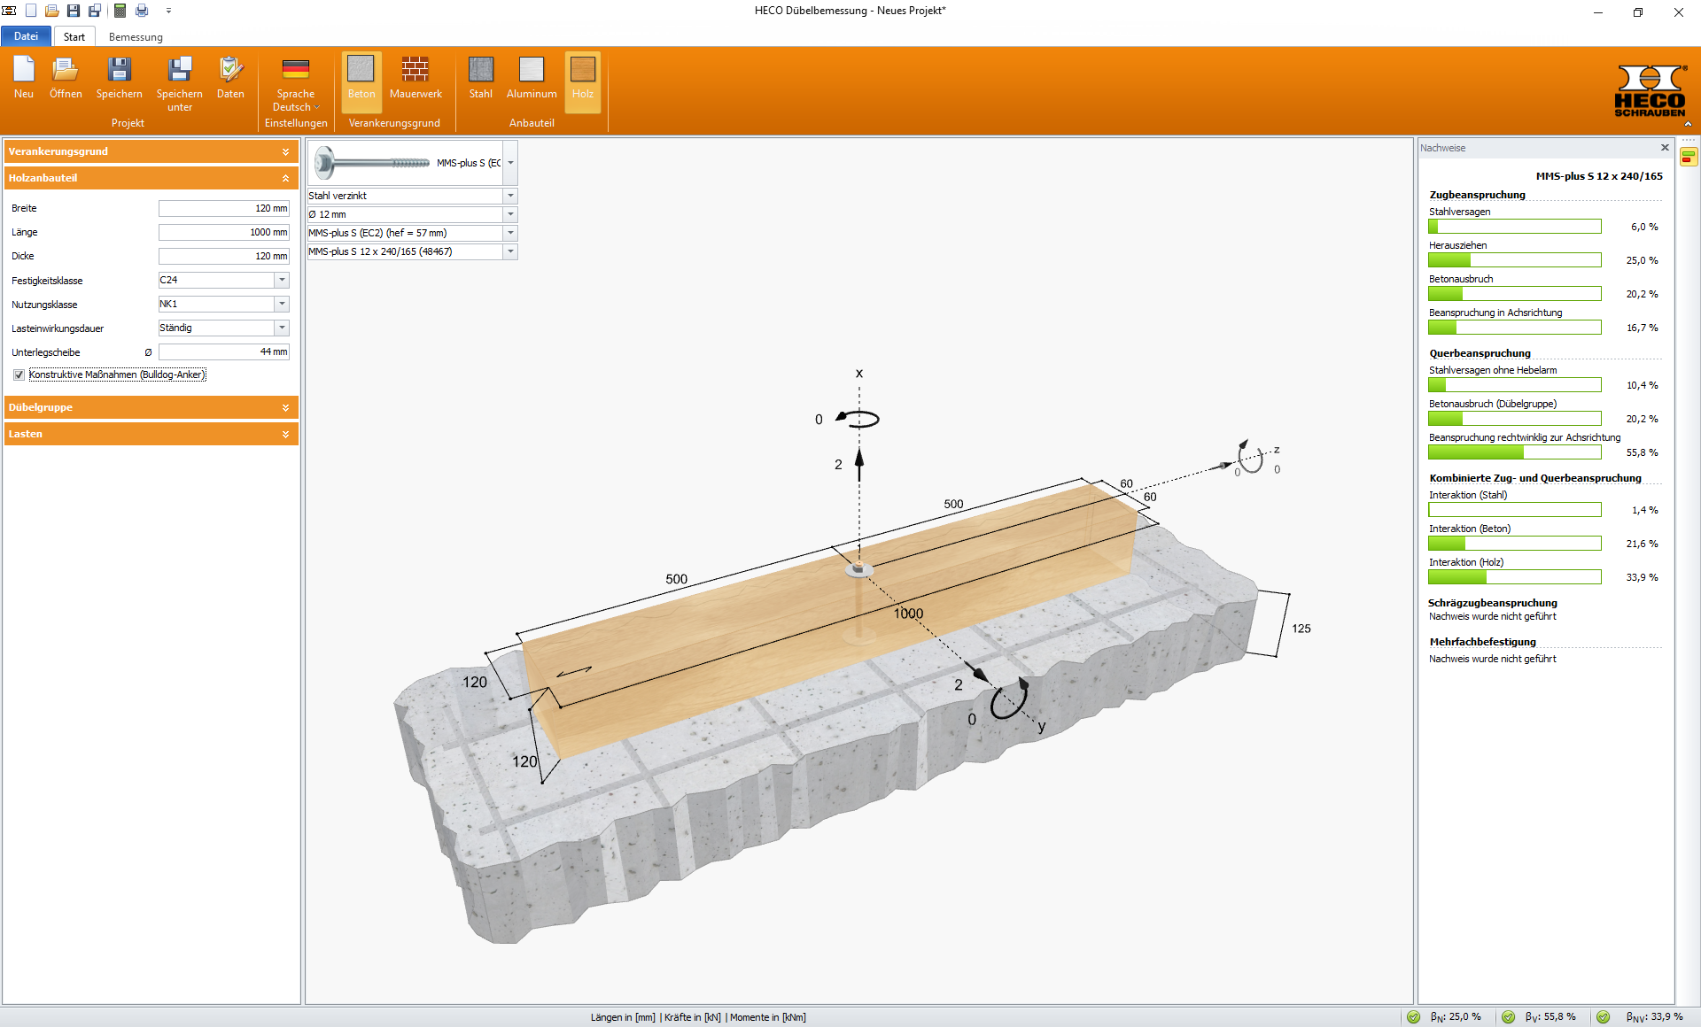Click the save-as icon in quick access toolbar
Image resolution: width=1701 pixels, height=1027 pixels.
[x=95, y=11]
